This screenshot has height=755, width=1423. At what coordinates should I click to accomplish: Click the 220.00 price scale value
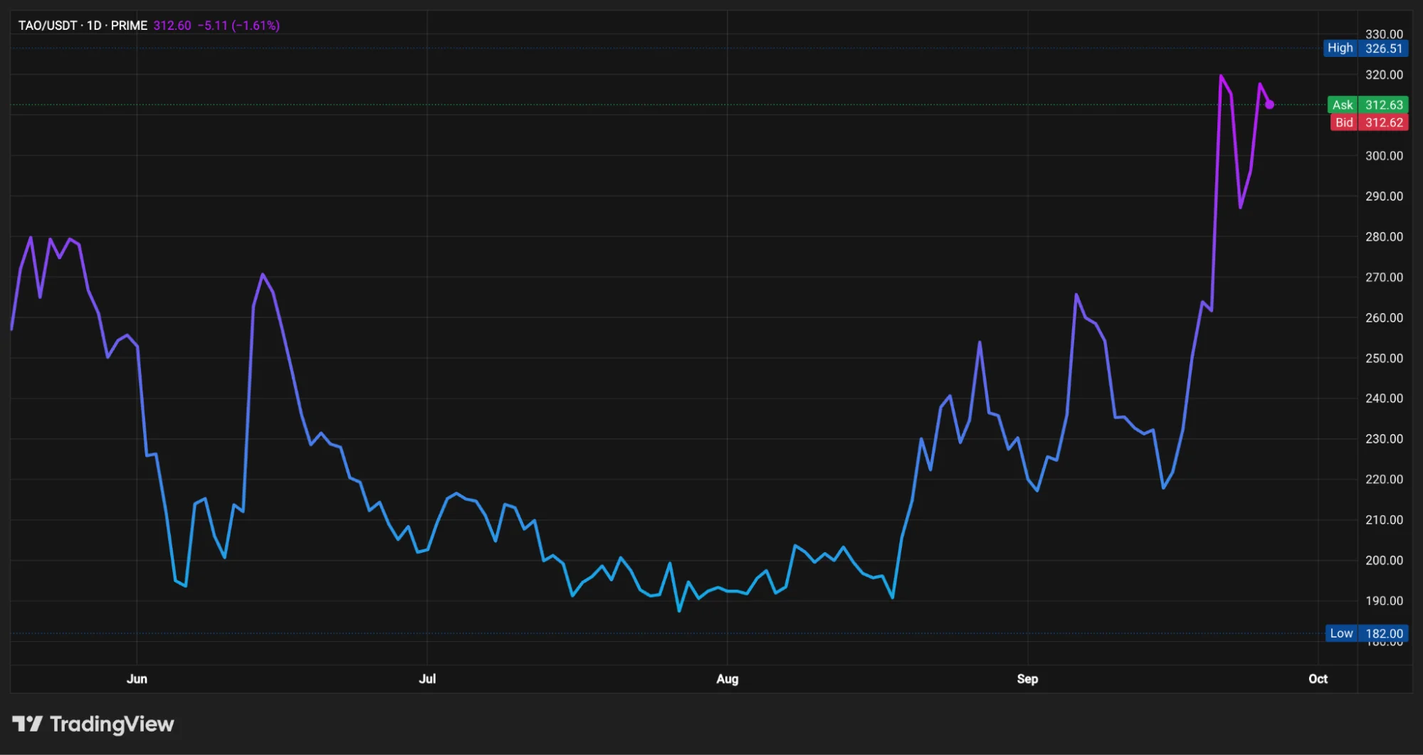pyautogui.click(x=1384, y=480)
